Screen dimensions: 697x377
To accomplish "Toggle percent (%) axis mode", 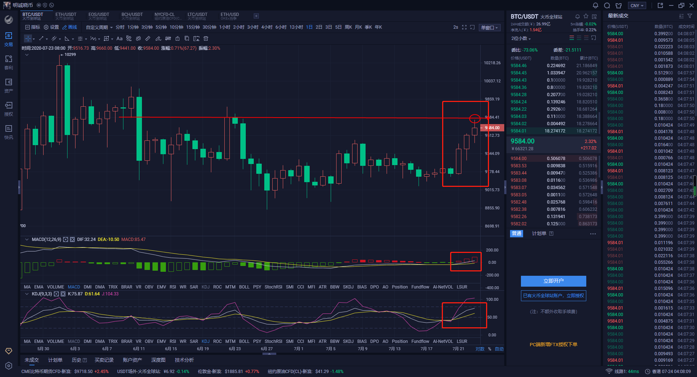I will click(489, 349).
